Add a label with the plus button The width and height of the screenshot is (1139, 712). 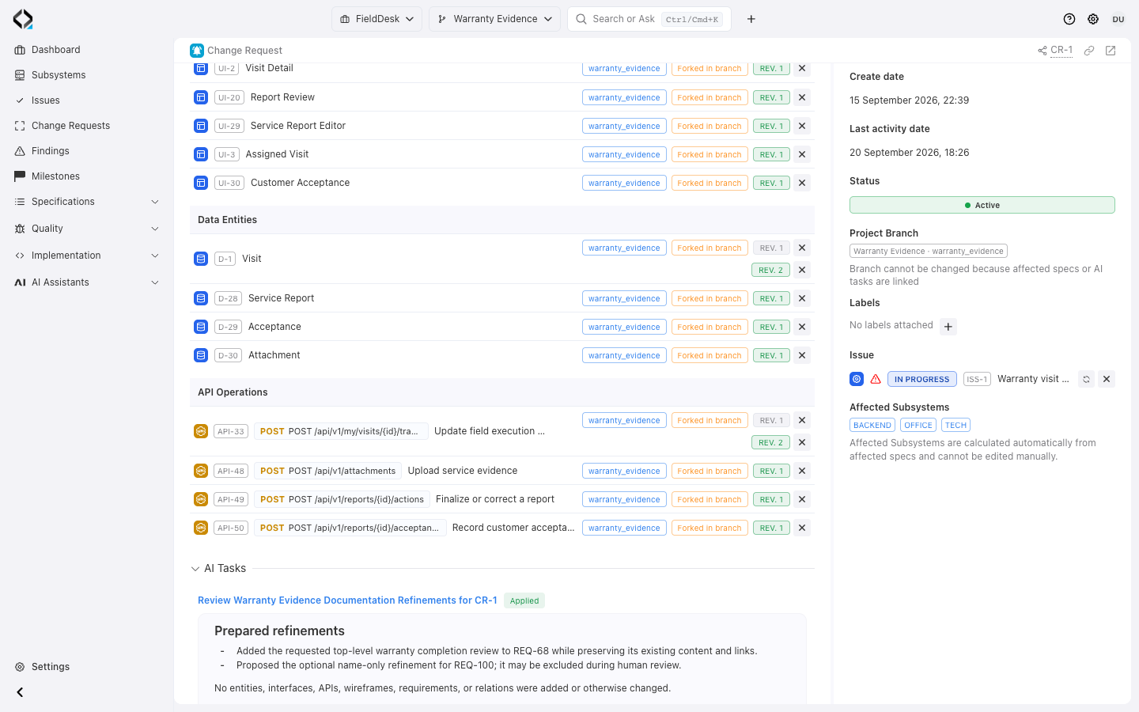click(x=948, y=327)
